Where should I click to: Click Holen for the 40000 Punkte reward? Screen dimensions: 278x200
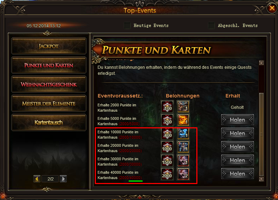238,174
